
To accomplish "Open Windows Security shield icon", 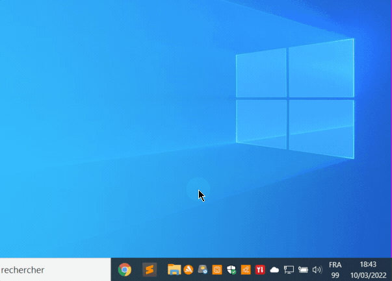I will [x=231, y=269].
